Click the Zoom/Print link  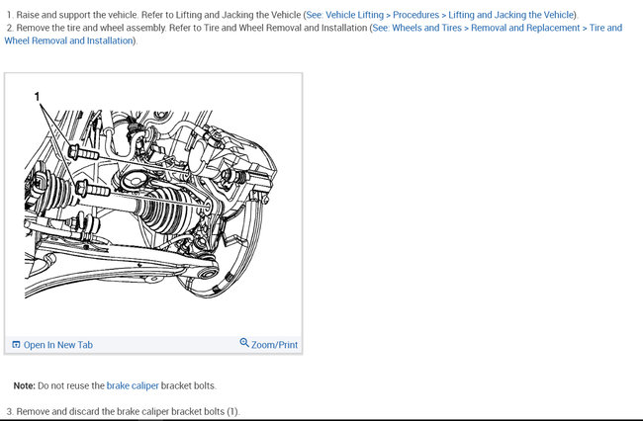pyautogui.click(x=274, y=345)
